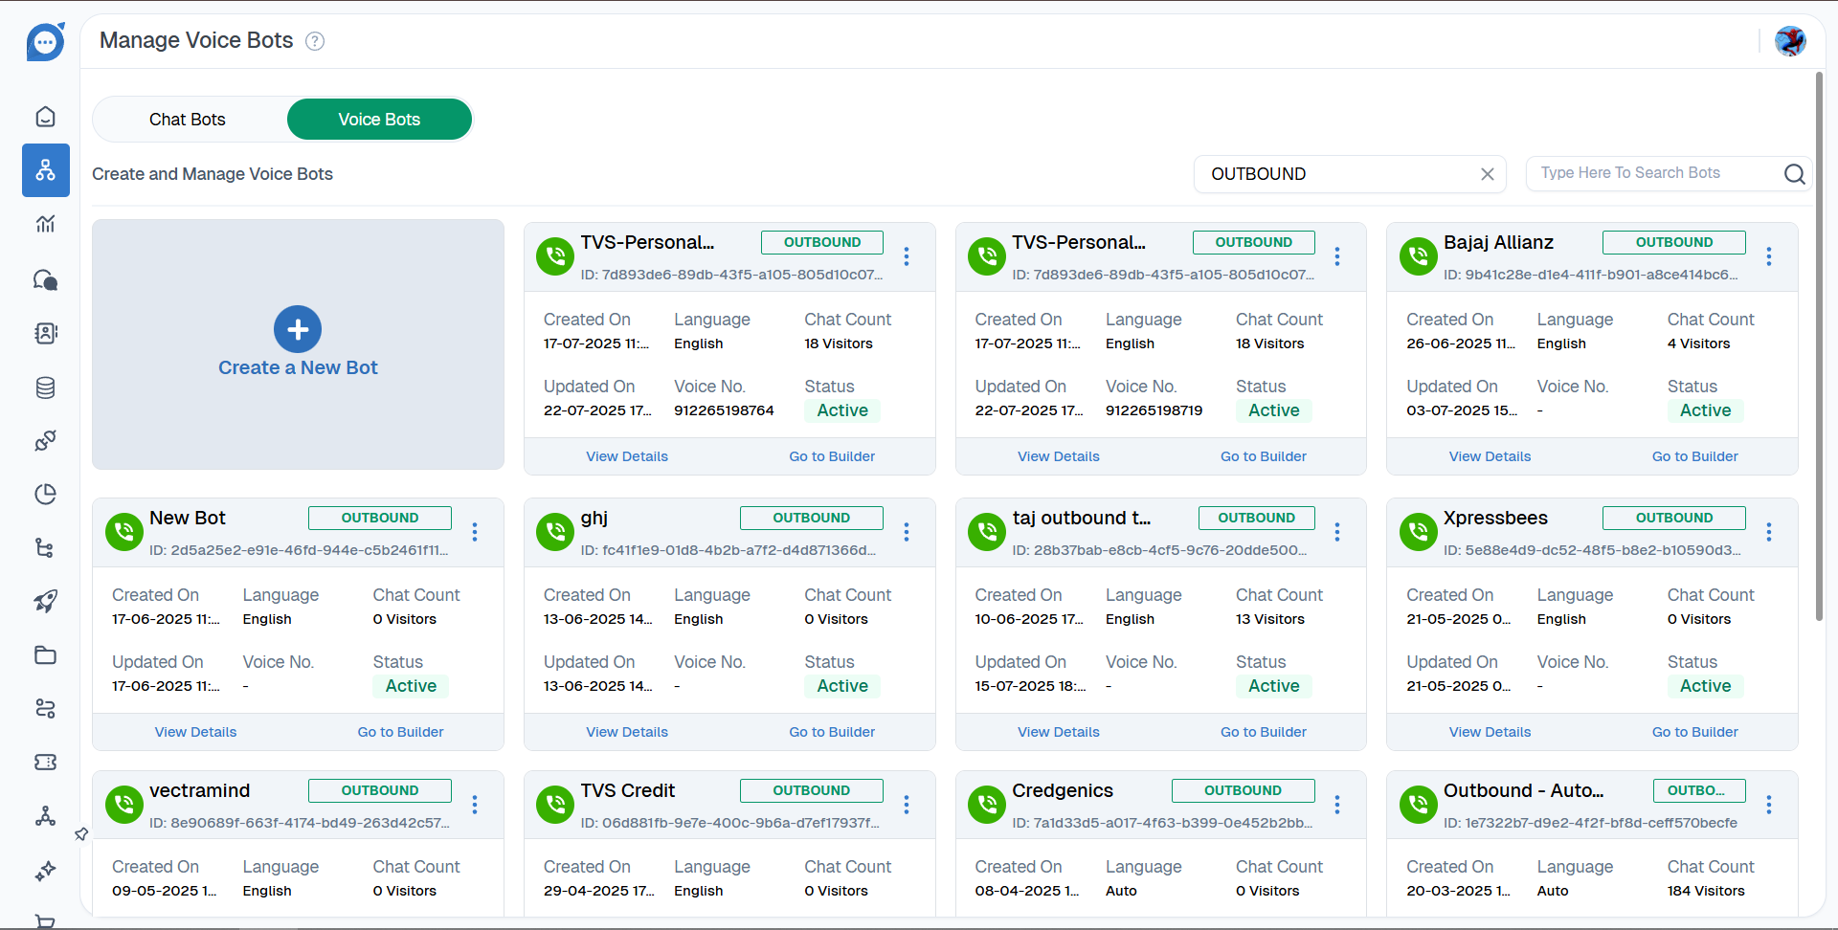Open user profile avatar
This screenshot has width=1838, height=930.
1789,41
